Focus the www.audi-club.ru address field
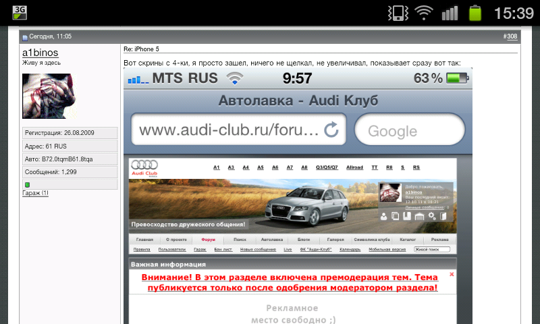Viewport: 540px width, 324px height. tap(239, 130)
